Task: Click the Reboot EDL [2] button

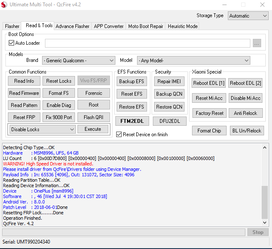Action: click(x=245, y=83)
